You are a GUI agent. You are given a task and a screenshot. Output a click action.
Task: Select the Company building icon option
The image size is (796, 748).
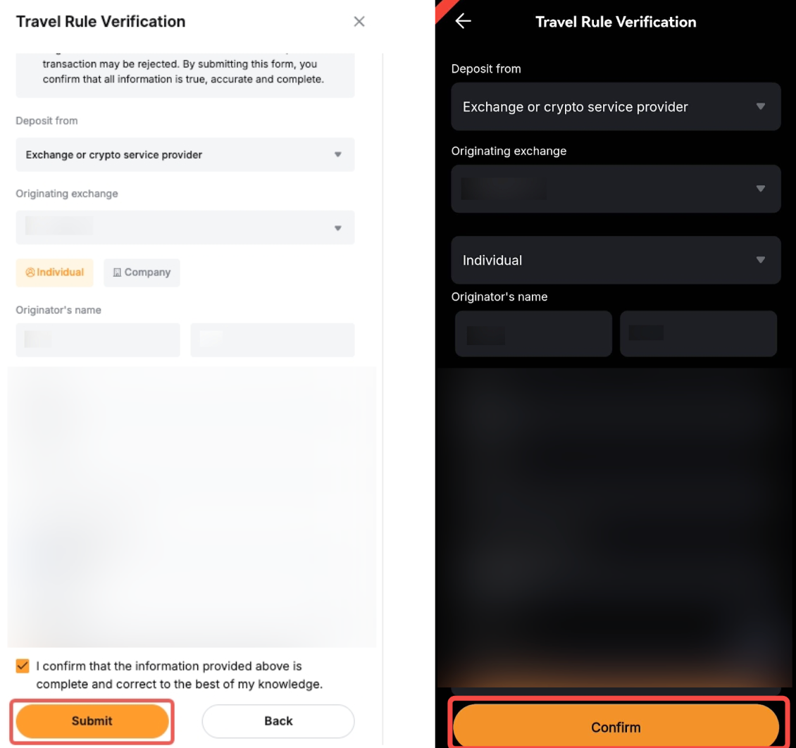pos(117,273)
